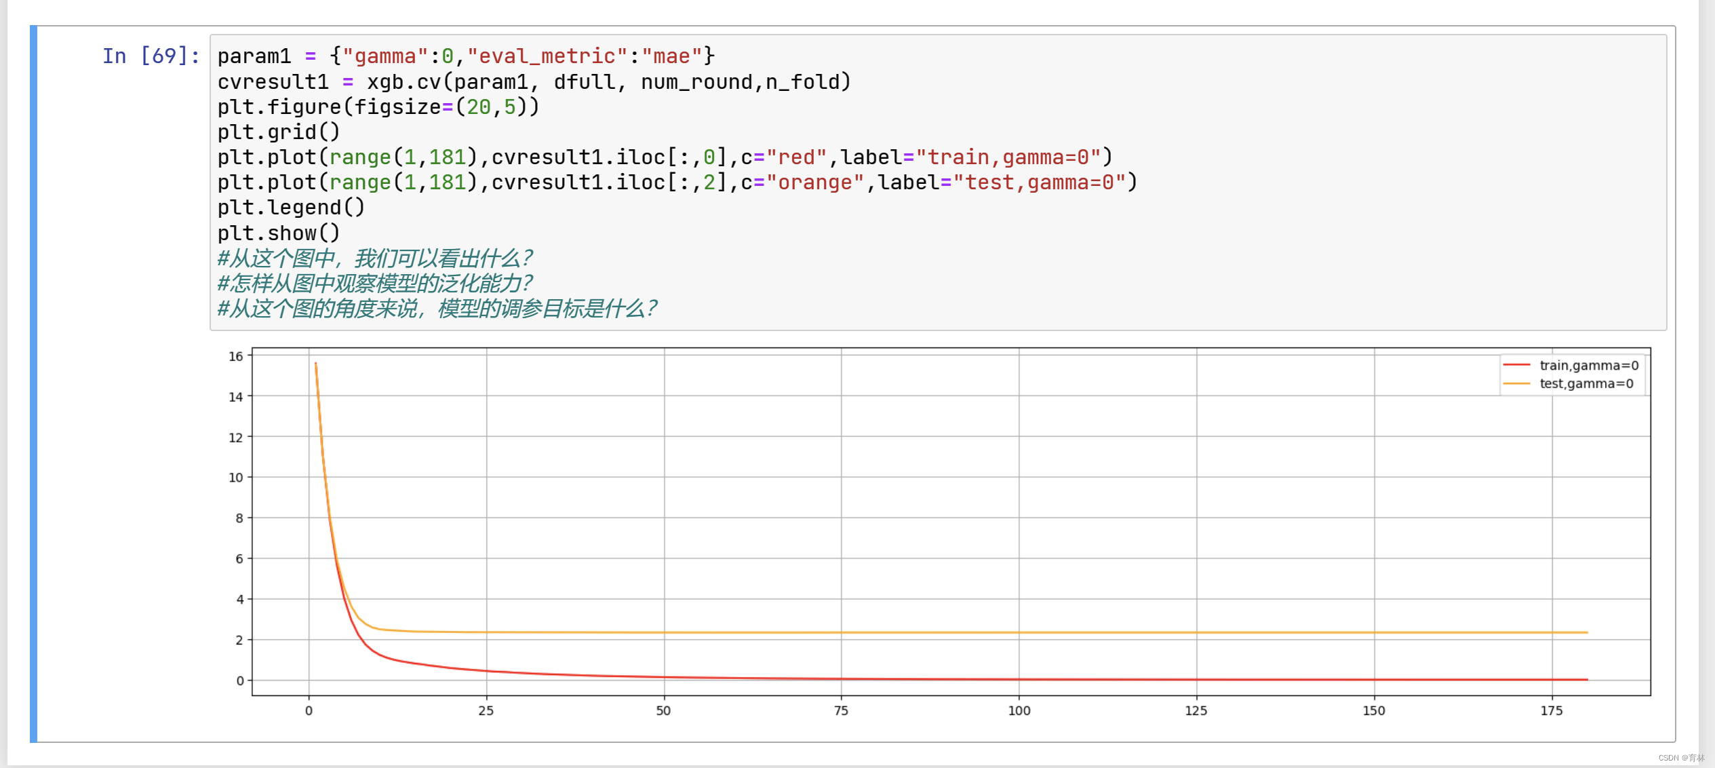Image resolution: width=1715 pixels, height=768 pixels.
Task: Click the y-axis tick label 12
Action: coord(235,438)
